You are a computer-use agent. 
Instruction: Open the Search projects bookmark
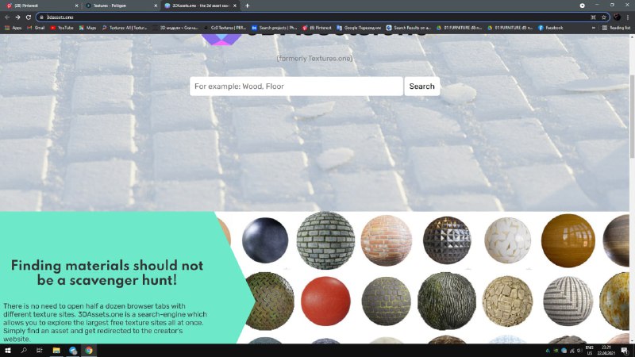(274, 28)
